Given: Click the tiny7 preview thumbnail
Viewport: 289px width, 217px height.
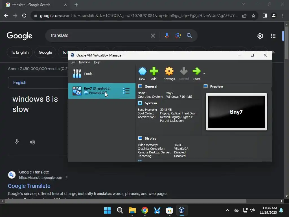Looking at the screenshot, I should point(237,112).
